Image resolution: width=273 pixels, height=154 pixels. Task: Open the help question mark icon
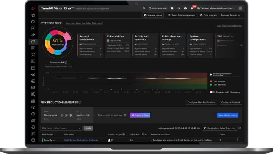(185, 8)
